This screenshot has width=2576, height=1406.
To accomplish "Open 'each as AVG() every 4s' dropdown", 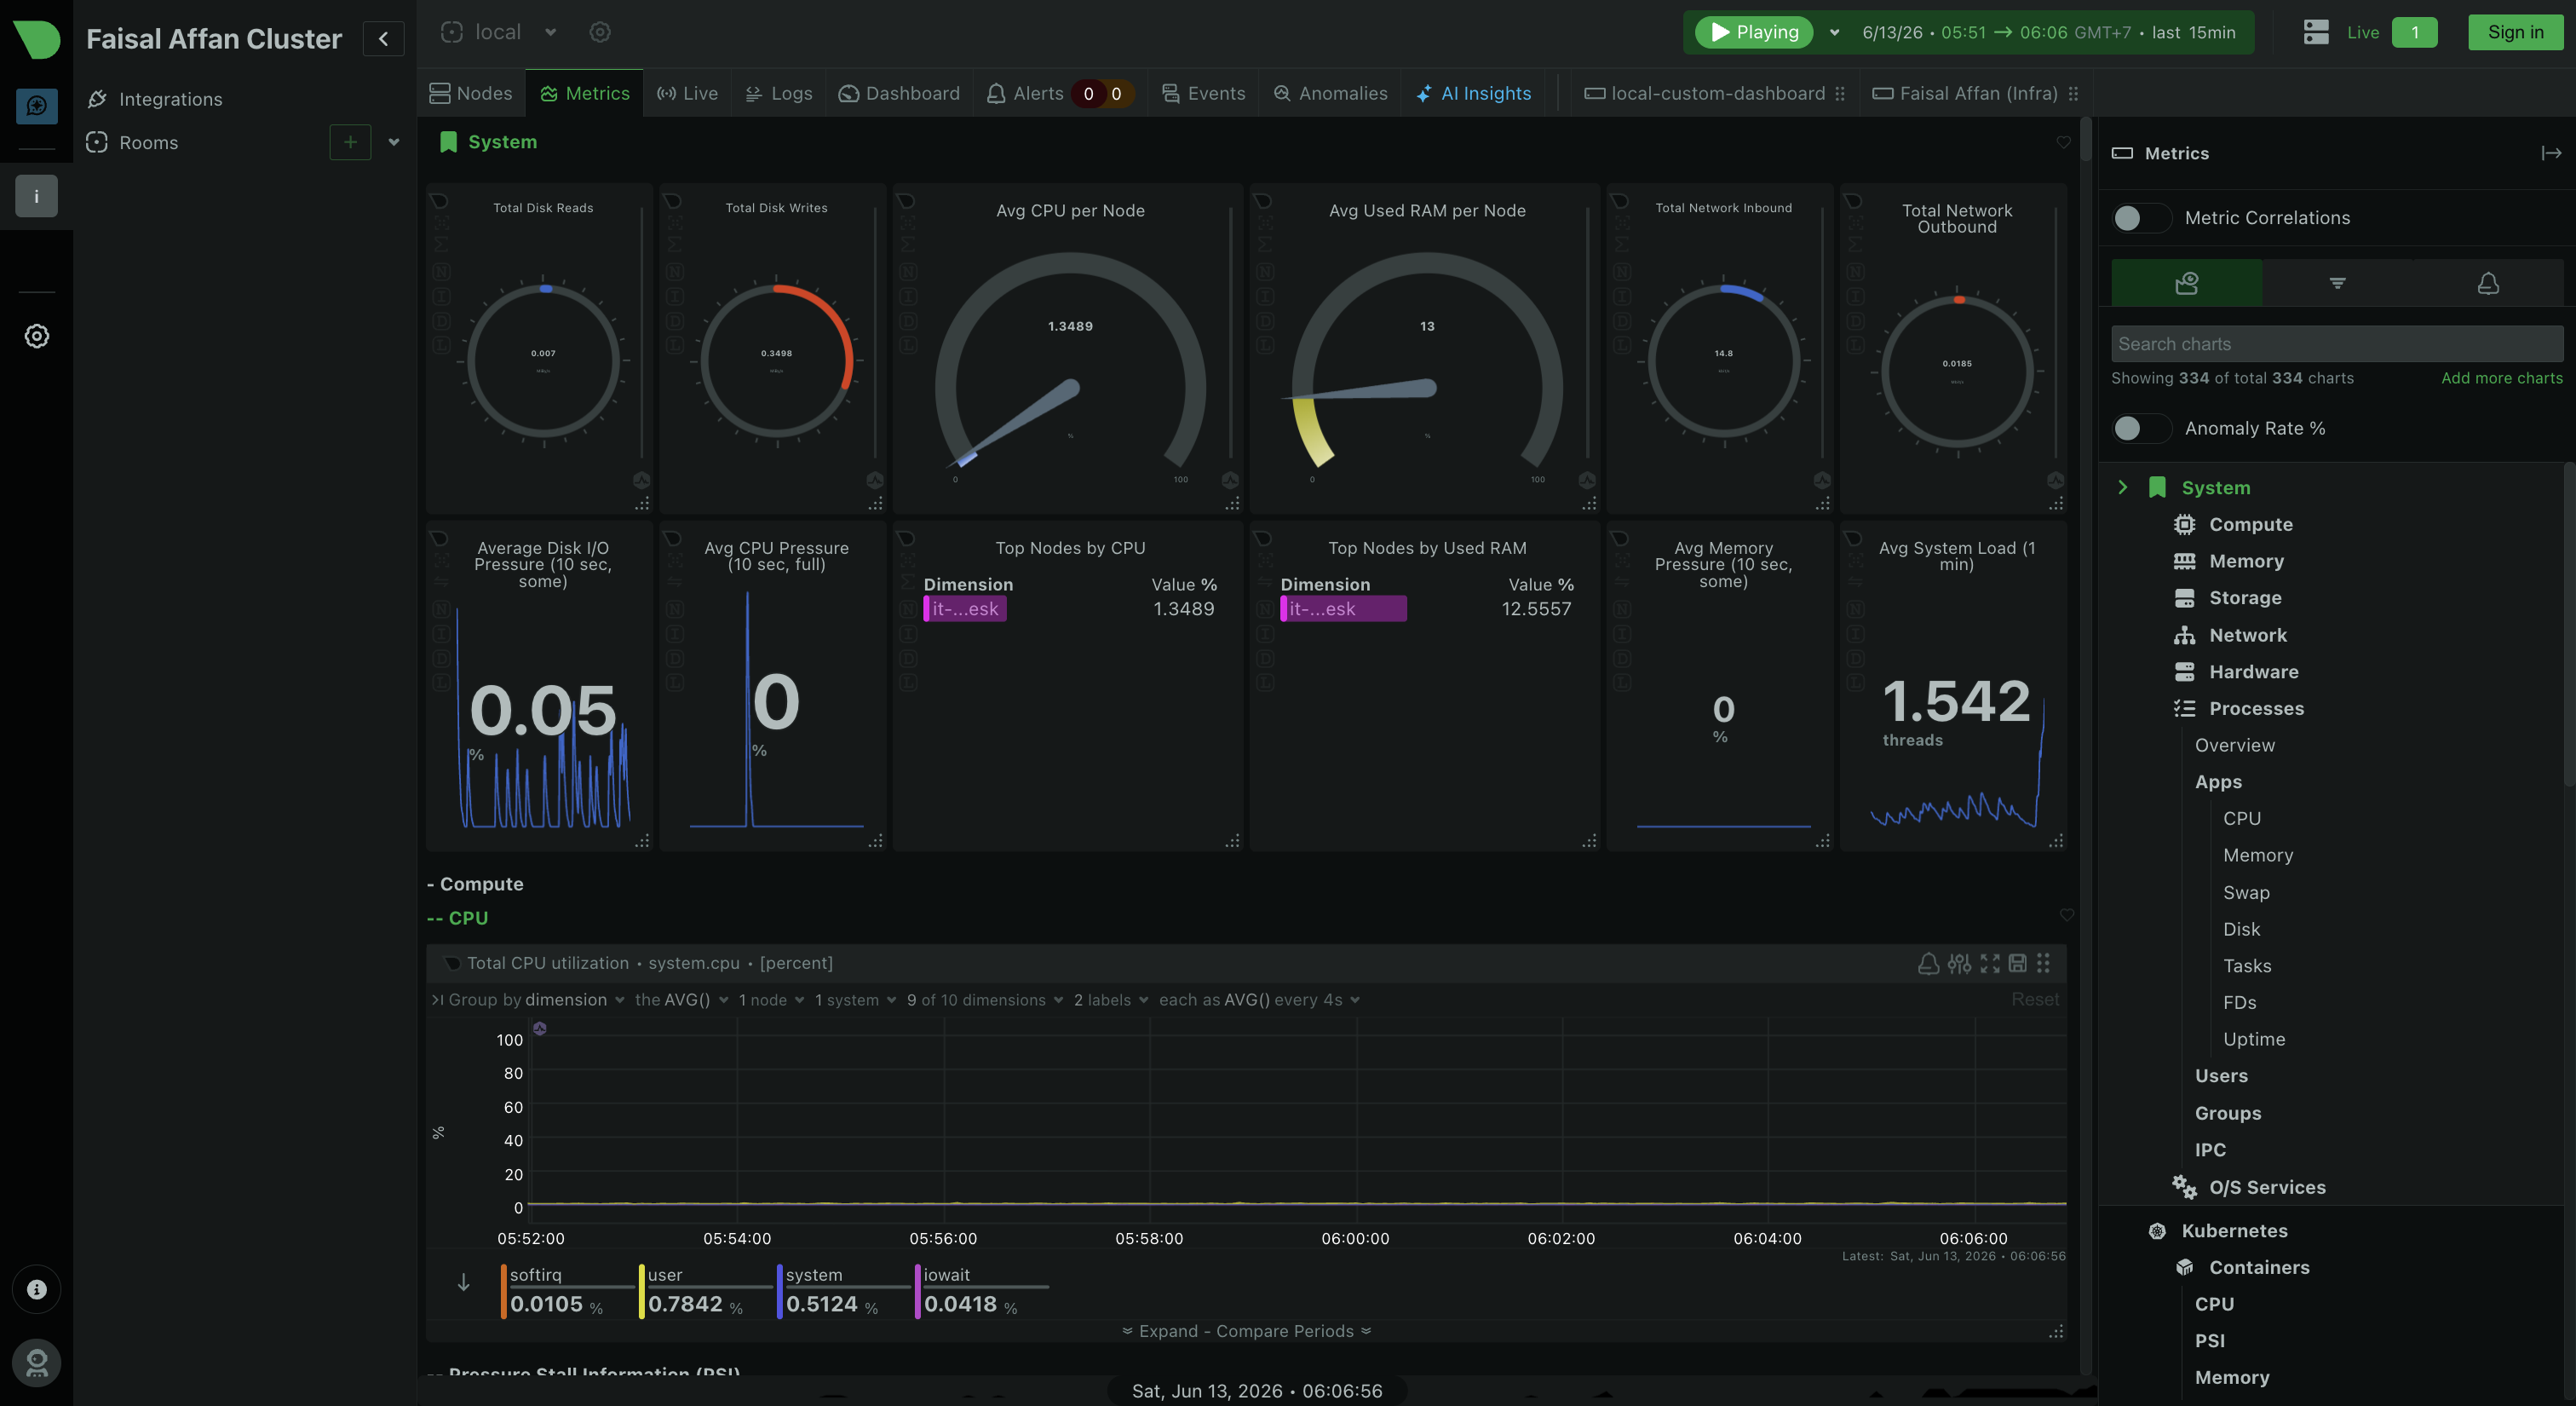I will coord(1260,1000).
